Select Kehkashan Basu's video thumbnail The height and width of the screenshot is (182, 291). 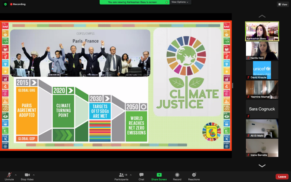coord(262,31)
